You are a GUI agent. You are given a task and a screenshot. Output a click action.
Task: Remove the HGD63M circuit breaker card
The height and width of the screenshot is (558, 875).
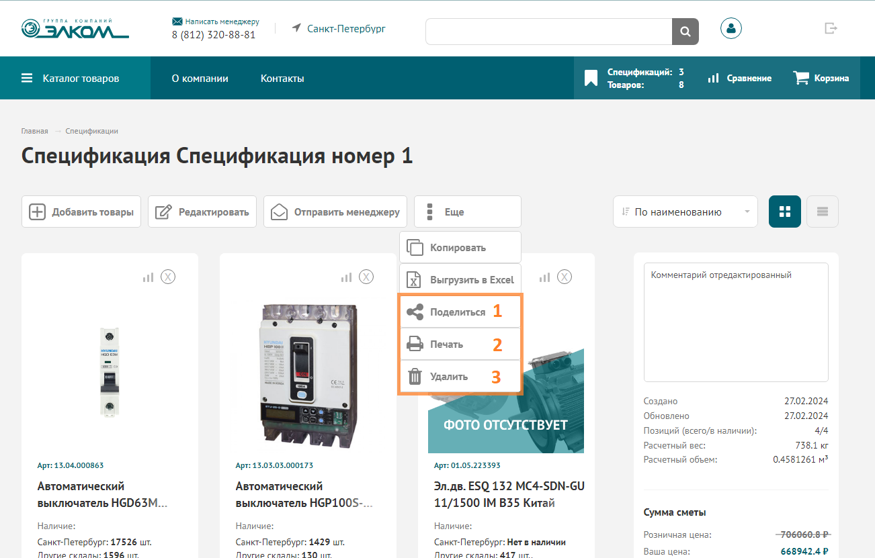tap(168, 277)
